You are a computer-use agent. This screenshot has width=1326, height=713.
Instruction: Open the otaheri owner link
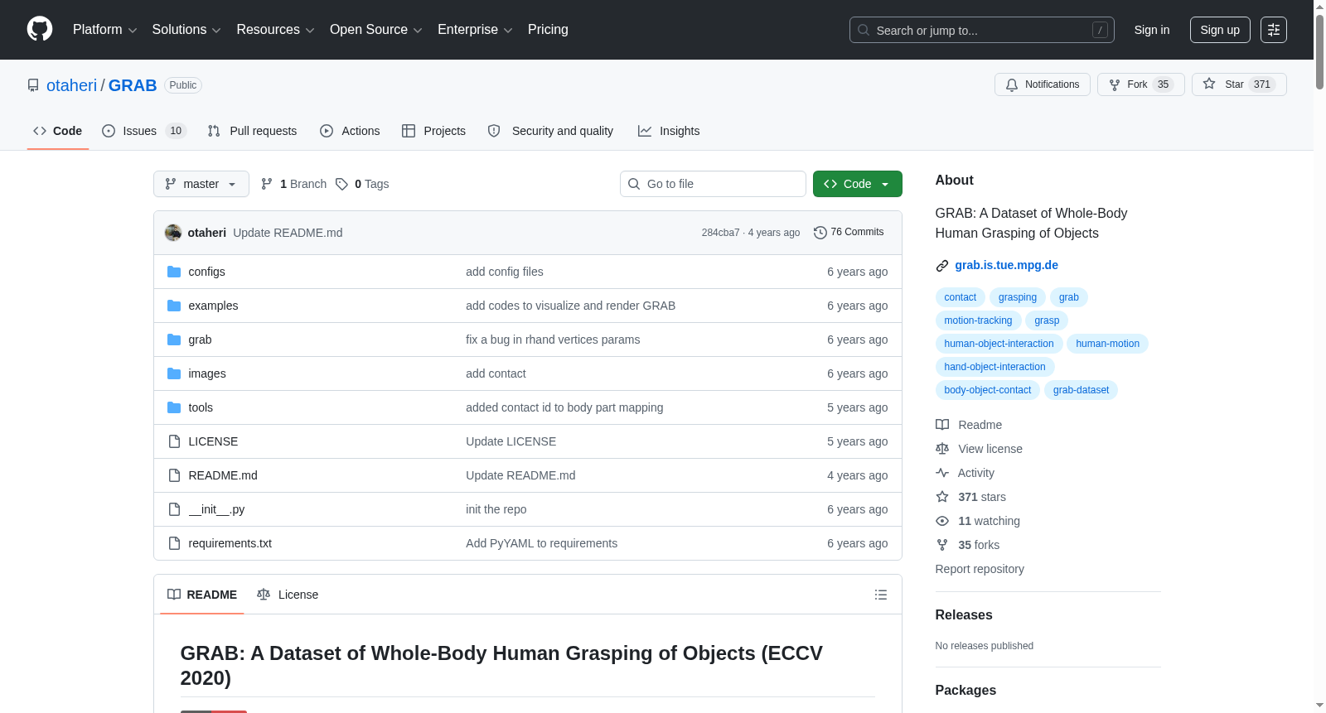pyautogui.click(x=71, y=85)
